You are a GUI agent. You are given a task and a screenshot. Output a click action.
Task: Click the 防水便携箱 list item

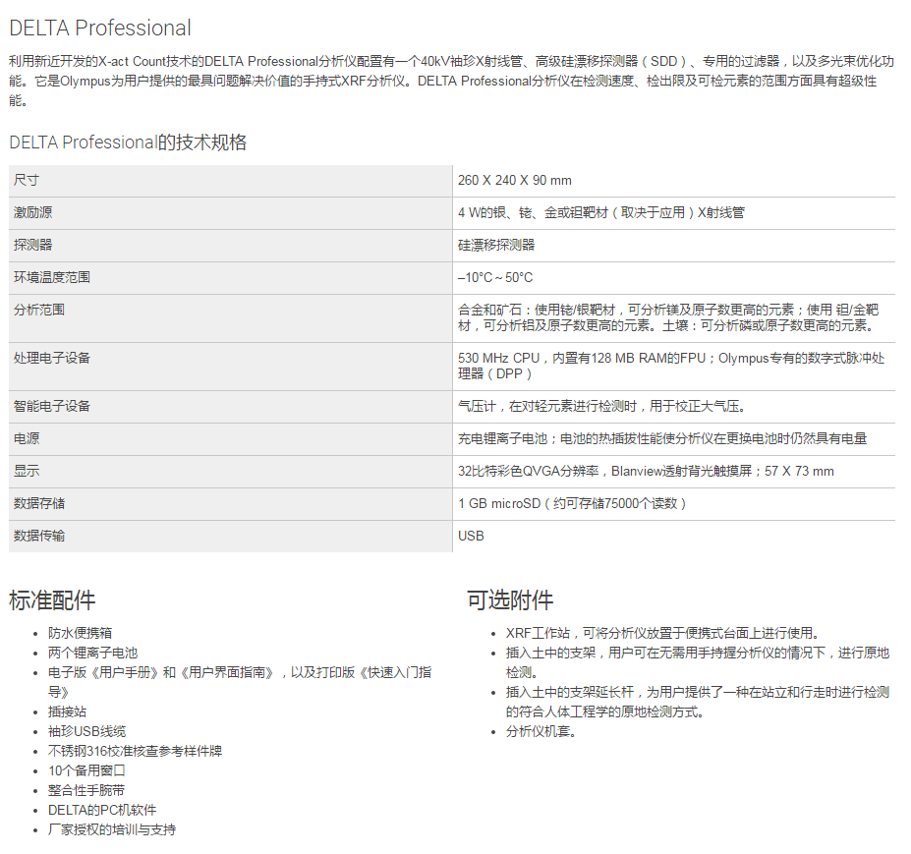[x=80, y=634]
